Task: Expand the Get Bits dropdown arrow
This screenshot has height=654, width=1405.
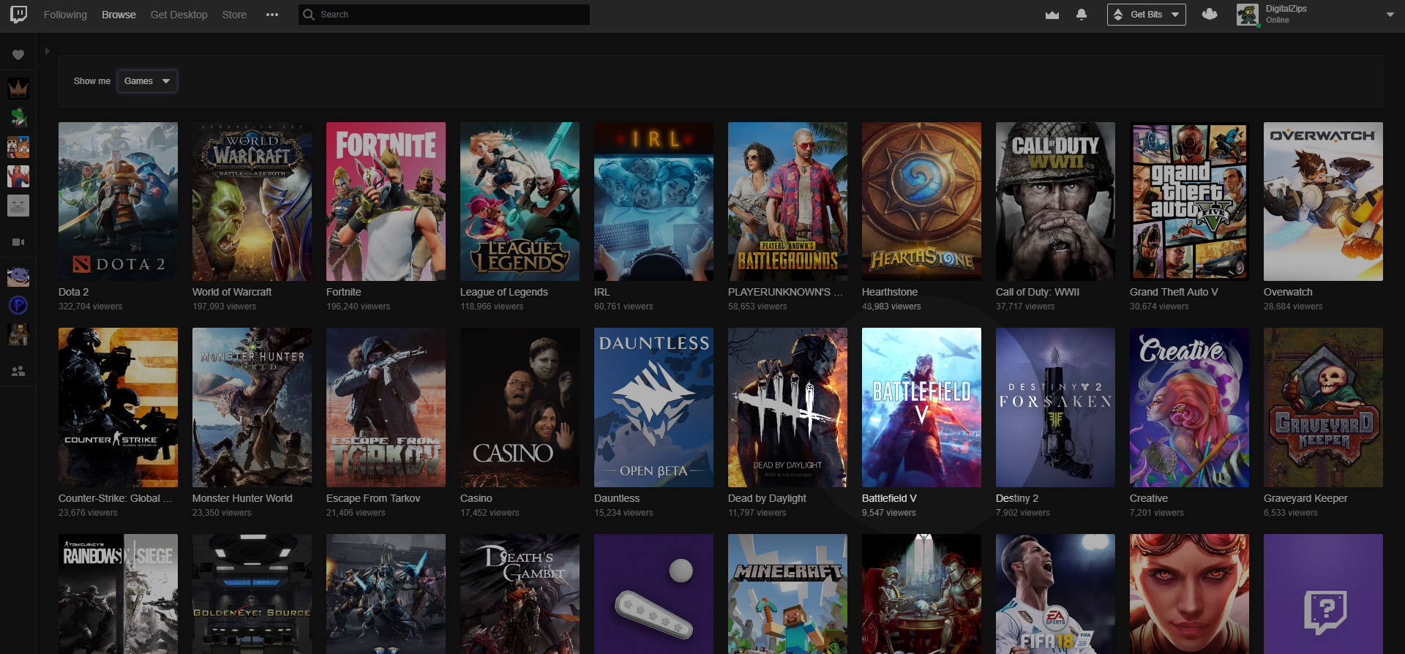Action: click(1175, 15)
